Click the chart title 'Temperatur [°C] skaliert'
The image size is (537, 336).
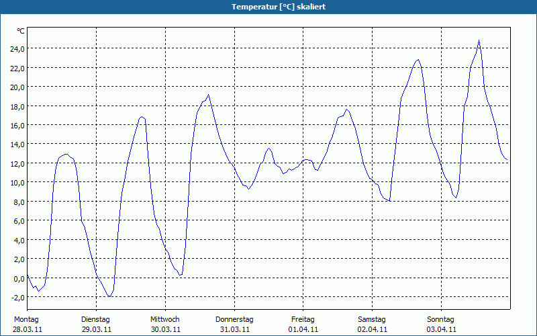279,7
